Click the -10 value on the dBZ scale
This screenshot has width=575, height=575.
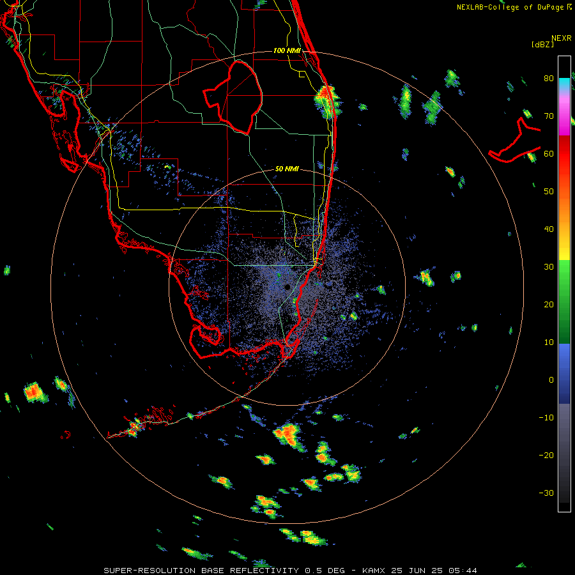coord(546,417)
